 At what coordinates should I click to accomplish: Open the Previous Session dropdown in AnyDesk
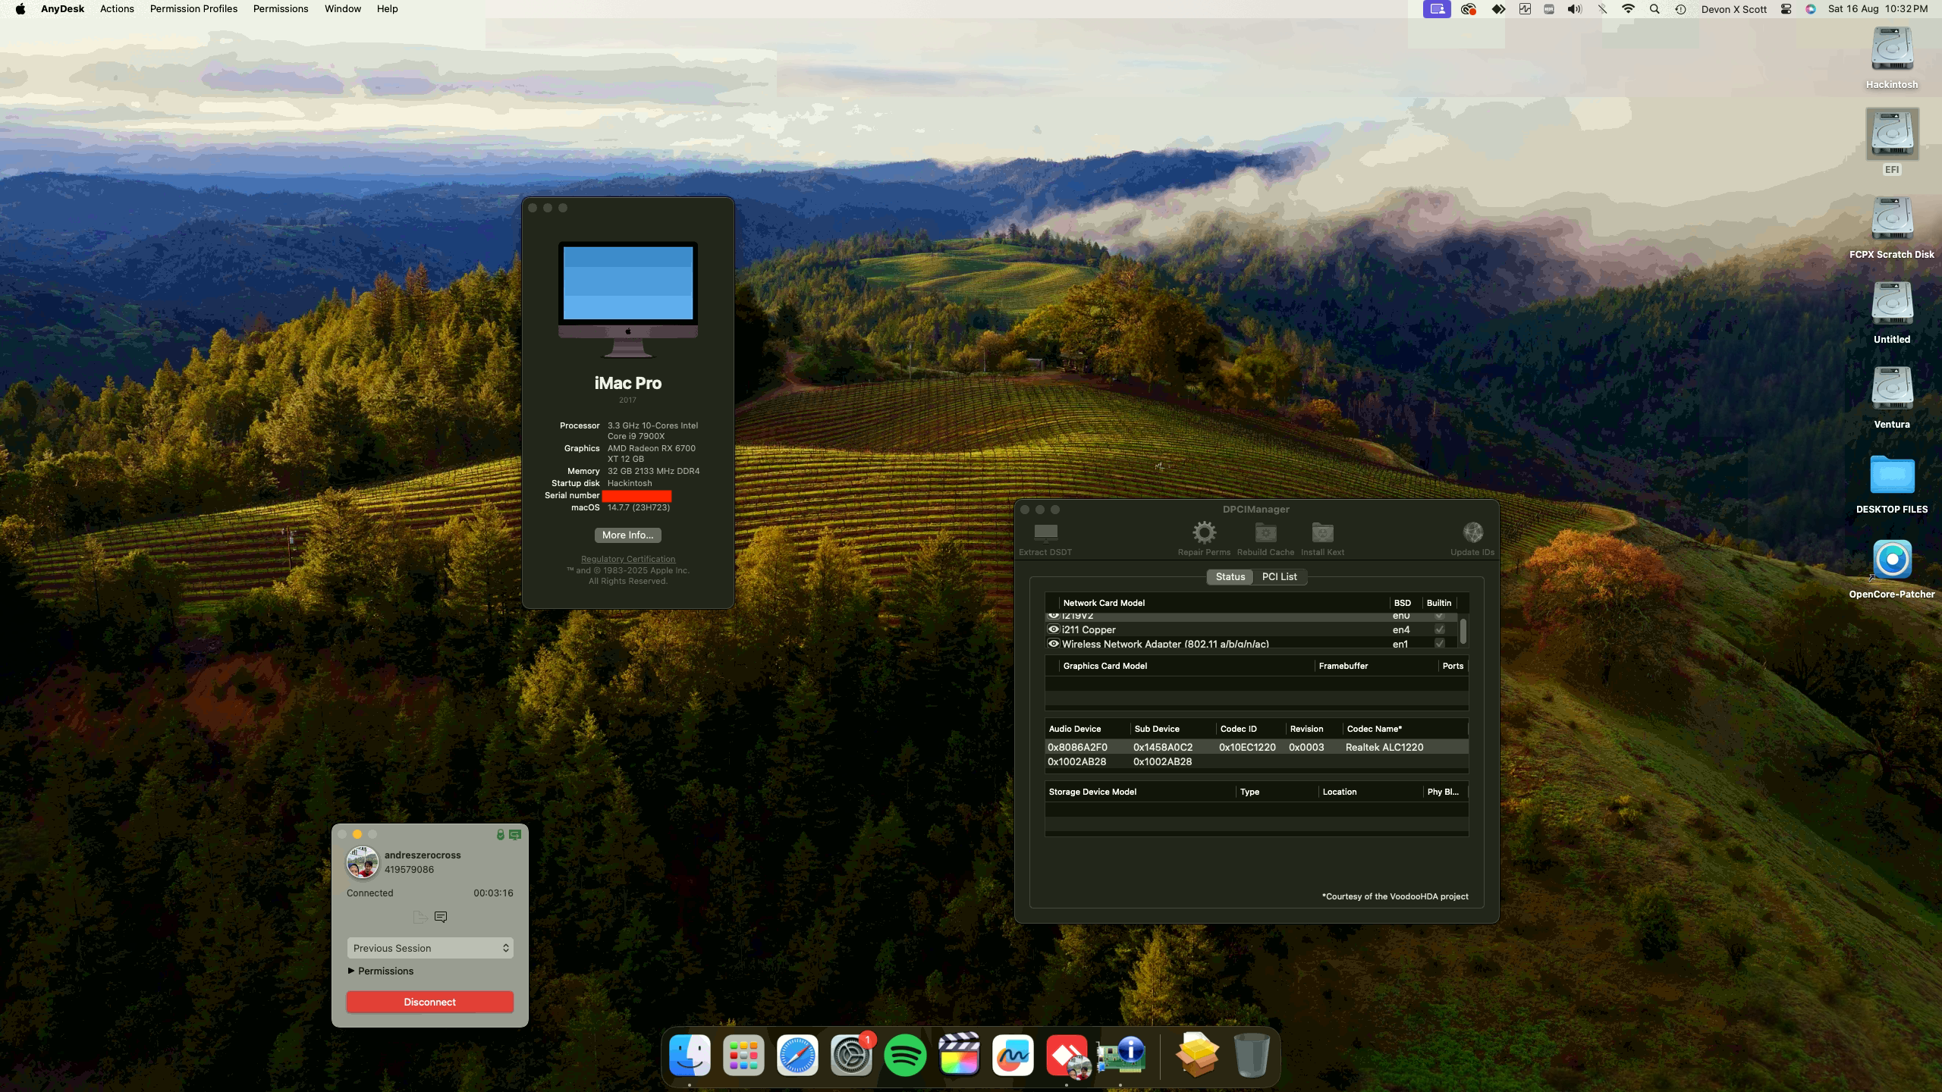pos(429,947)
